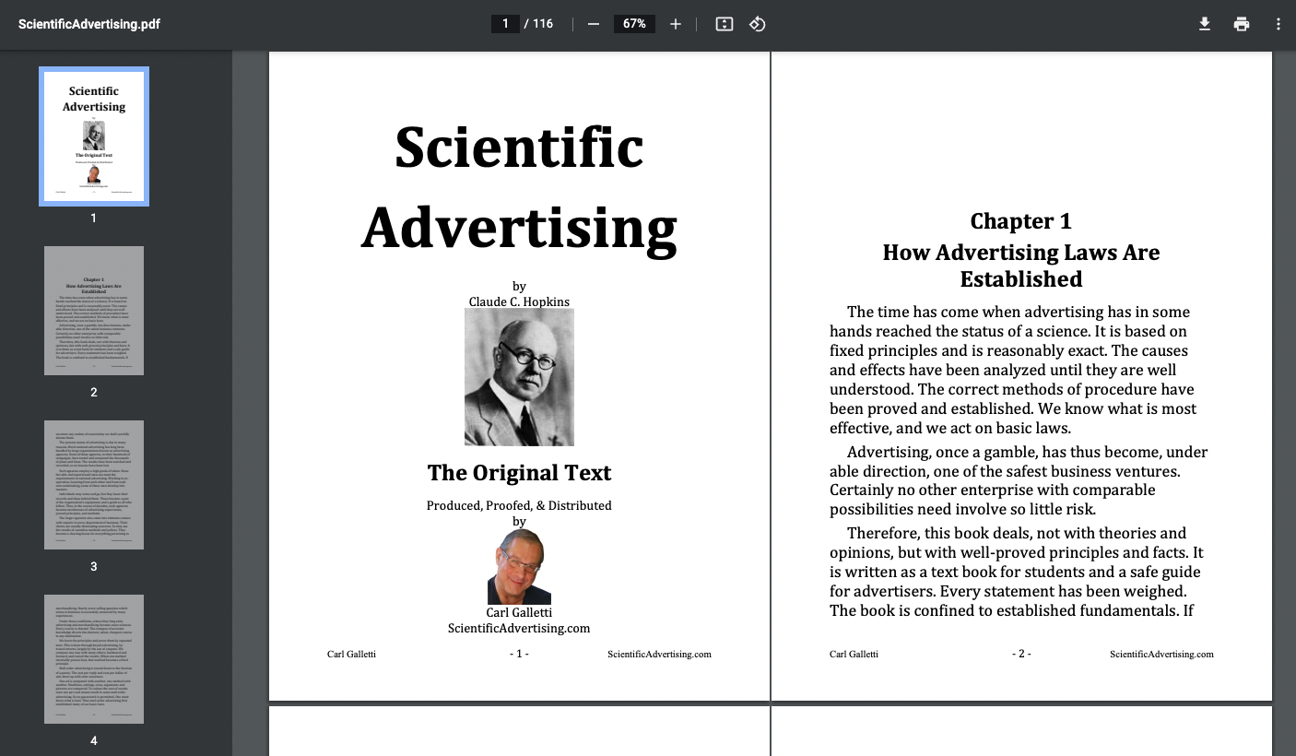
Task: Click the ScientificAdvertising.pdf file title
Action: [x=89, y=24]
